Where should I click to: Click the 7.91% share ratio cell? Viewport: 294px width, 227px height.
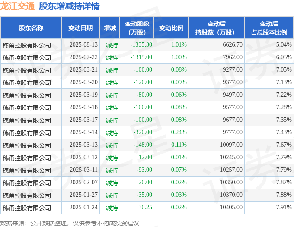[x=284, y=207]
